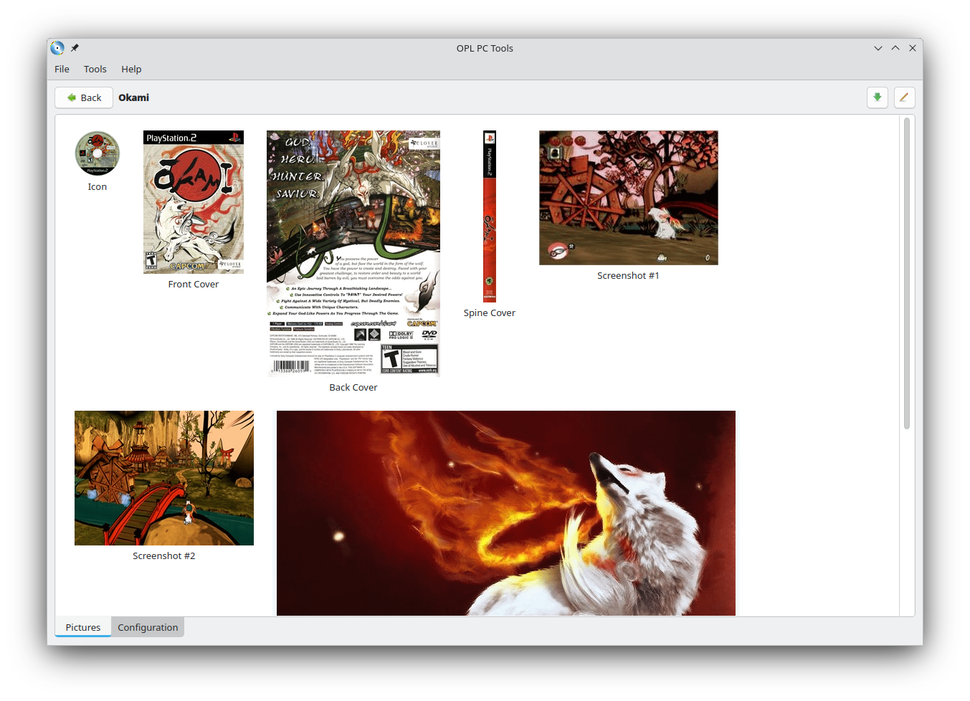Screen dimensions: 970x701
Task: Click the 'Icon' label
Action: click(98, 187)
